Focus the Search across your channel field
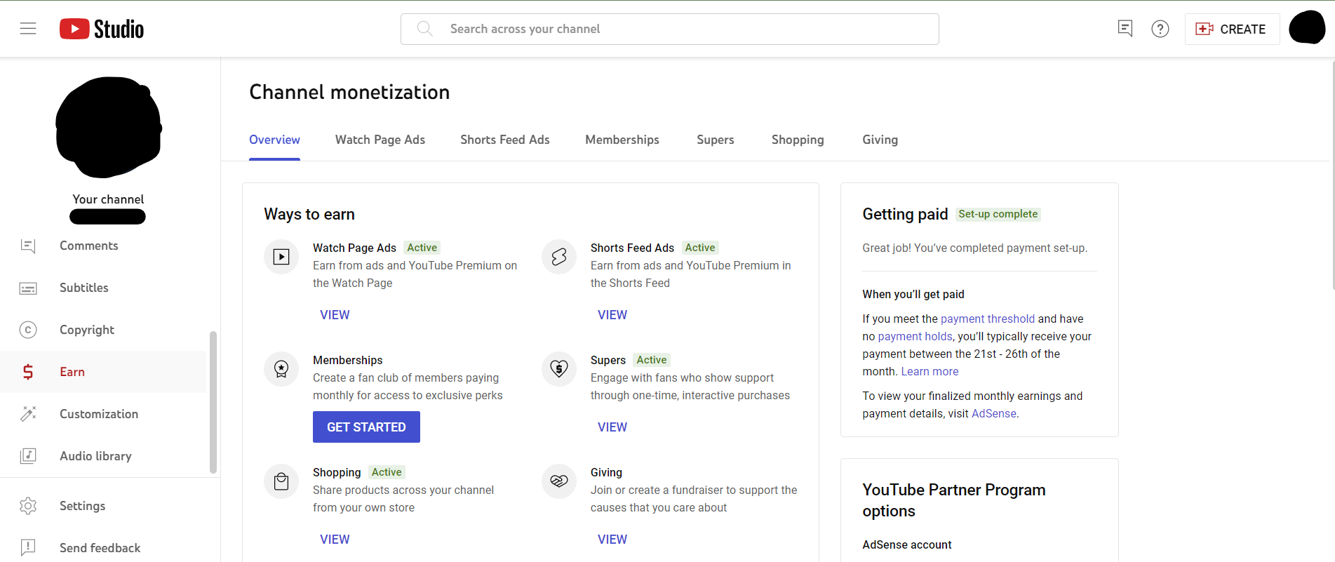This screenshot has height=562, width=1335. [670, 29]
